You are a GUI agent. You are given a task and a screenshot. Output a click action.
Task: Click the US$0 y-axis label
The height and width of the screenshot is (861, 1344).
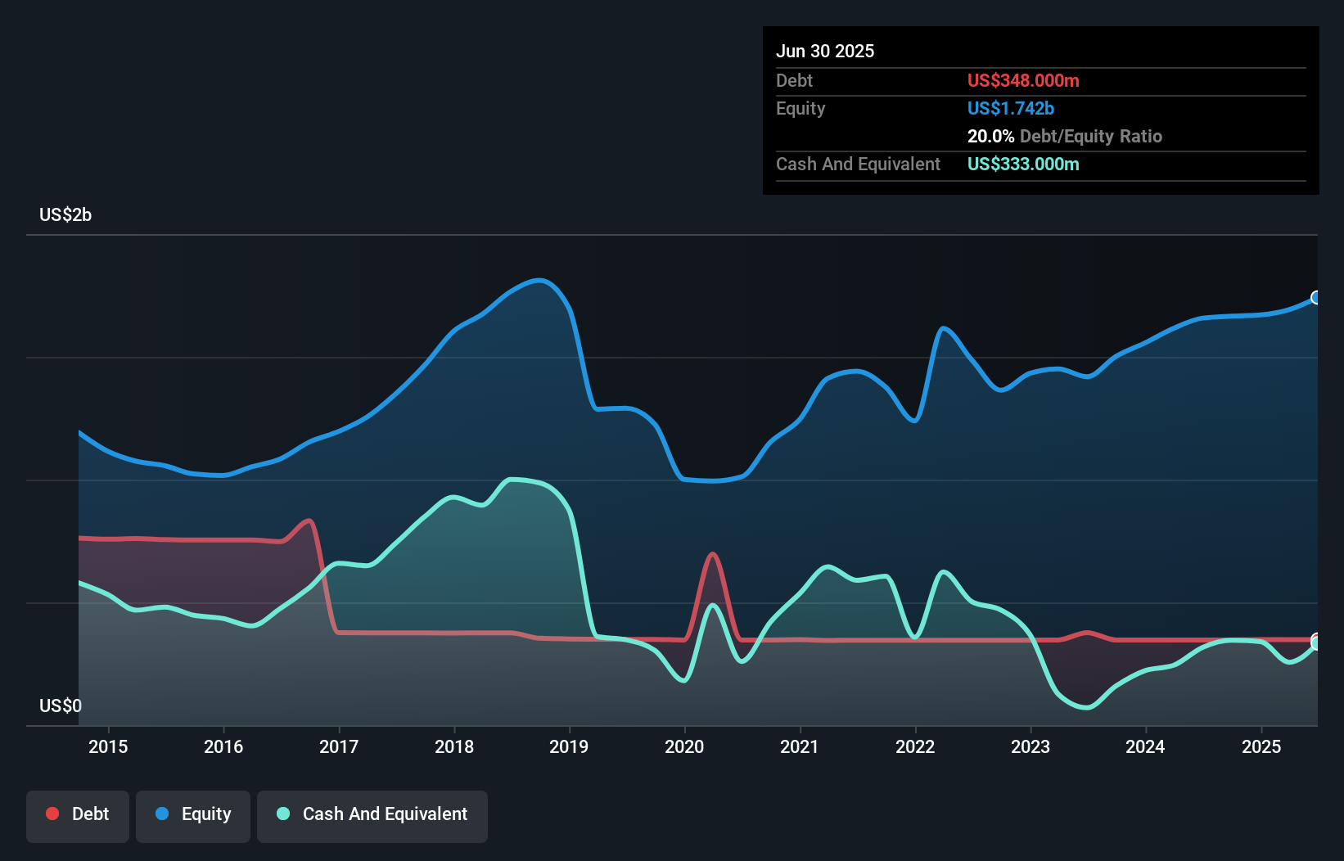(x=61, y=705)
